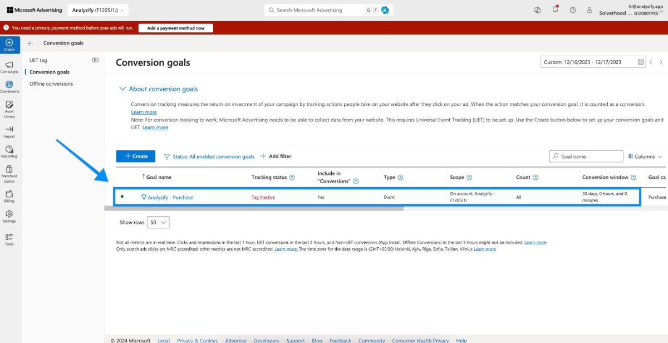Open Merchant Center
The width and height of the screenshot is (668, 343).
9,174
